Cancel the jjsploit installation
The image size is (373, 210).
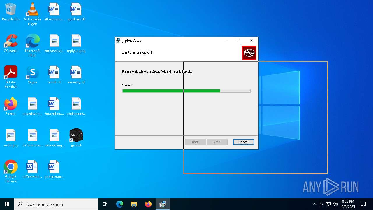243,142
